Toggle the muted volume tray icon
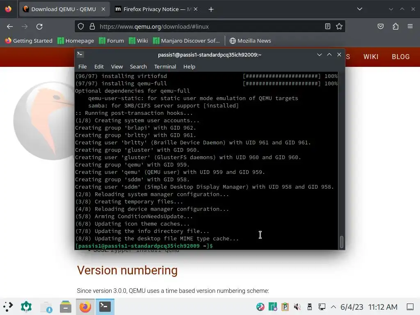 297,307
